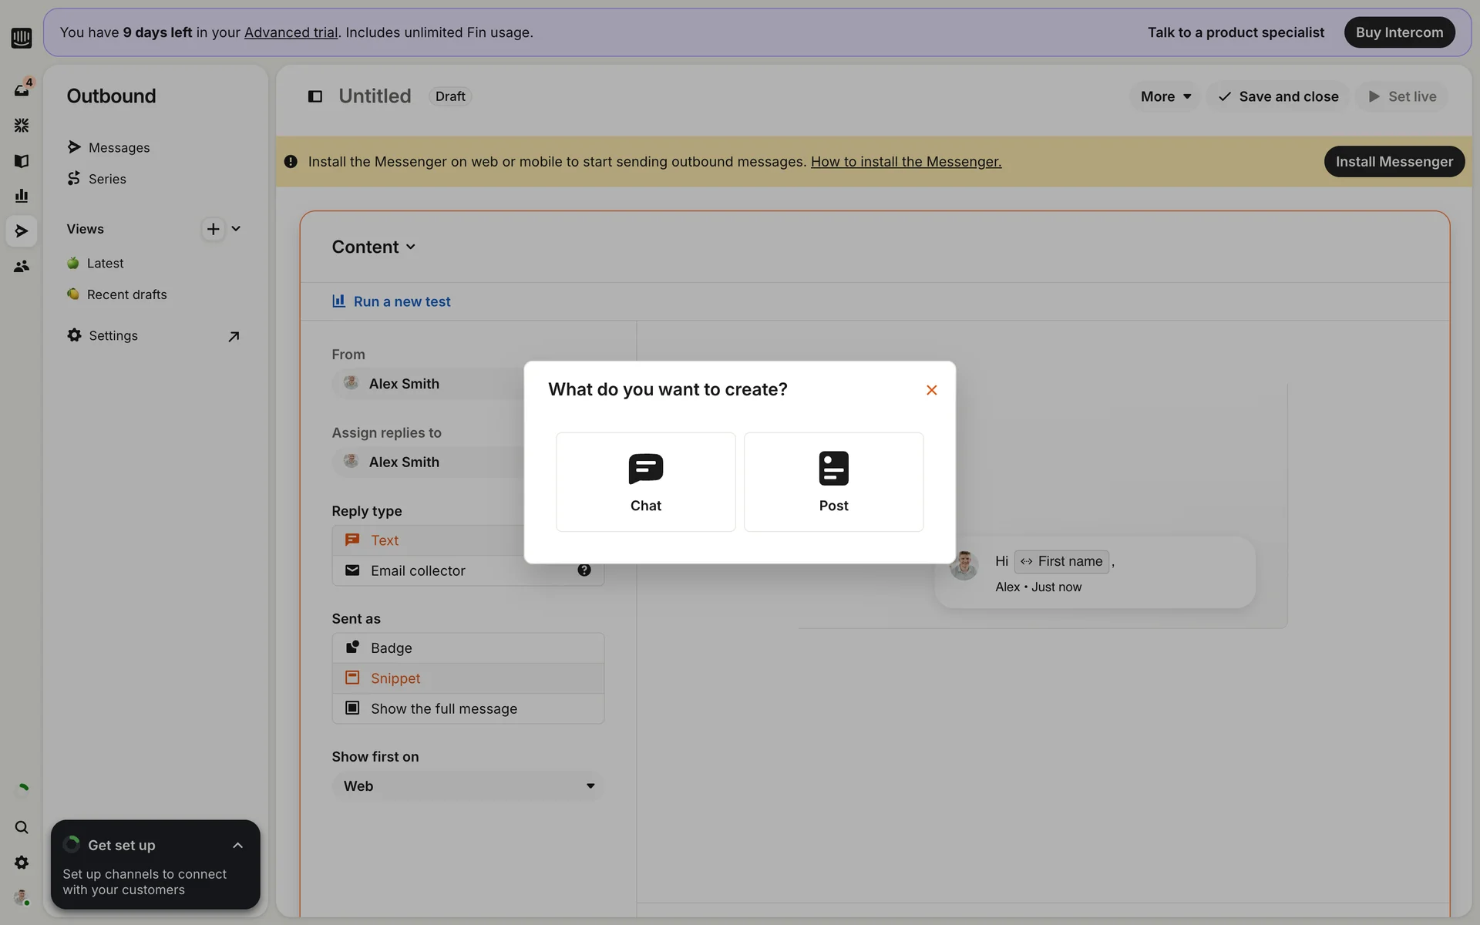This screenshot has height=925, width=1480.
Task: Select Show the full message option
Action: point(444,708)
